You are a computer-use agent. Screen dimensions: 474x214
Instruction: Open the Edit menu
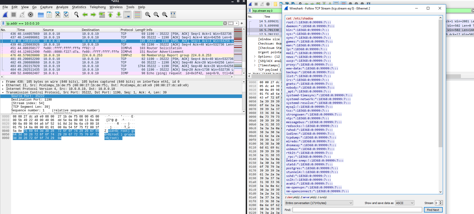(15, 7)
